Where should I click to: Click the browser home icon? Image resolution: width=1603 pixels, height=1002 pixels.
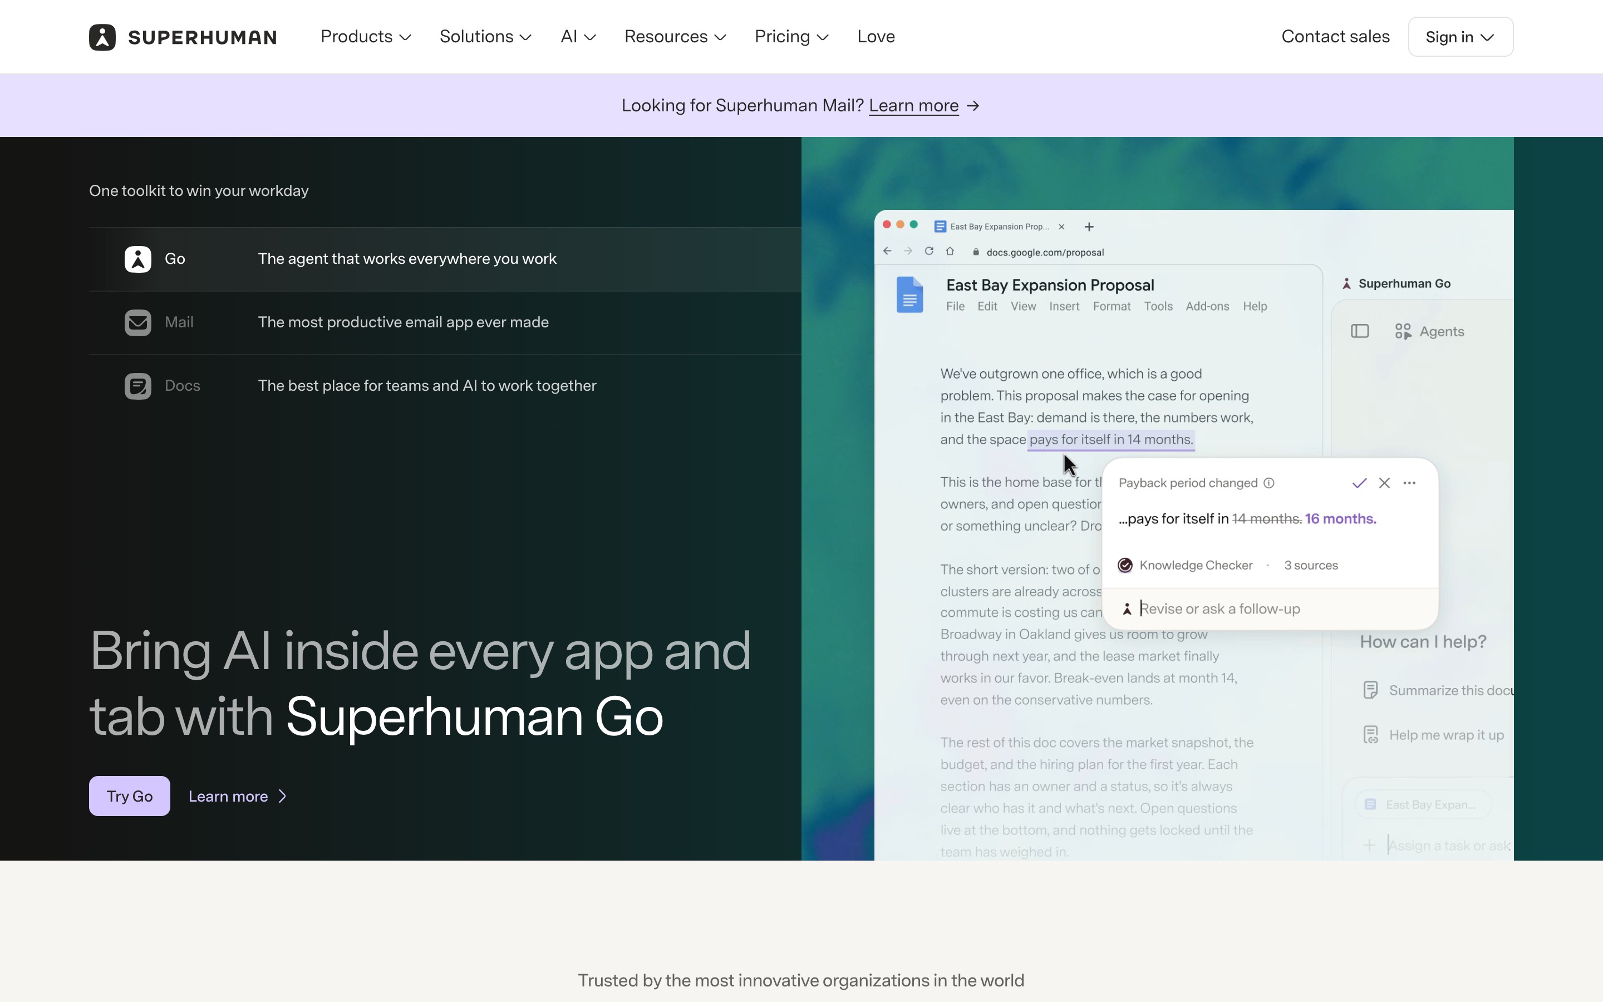949,251
